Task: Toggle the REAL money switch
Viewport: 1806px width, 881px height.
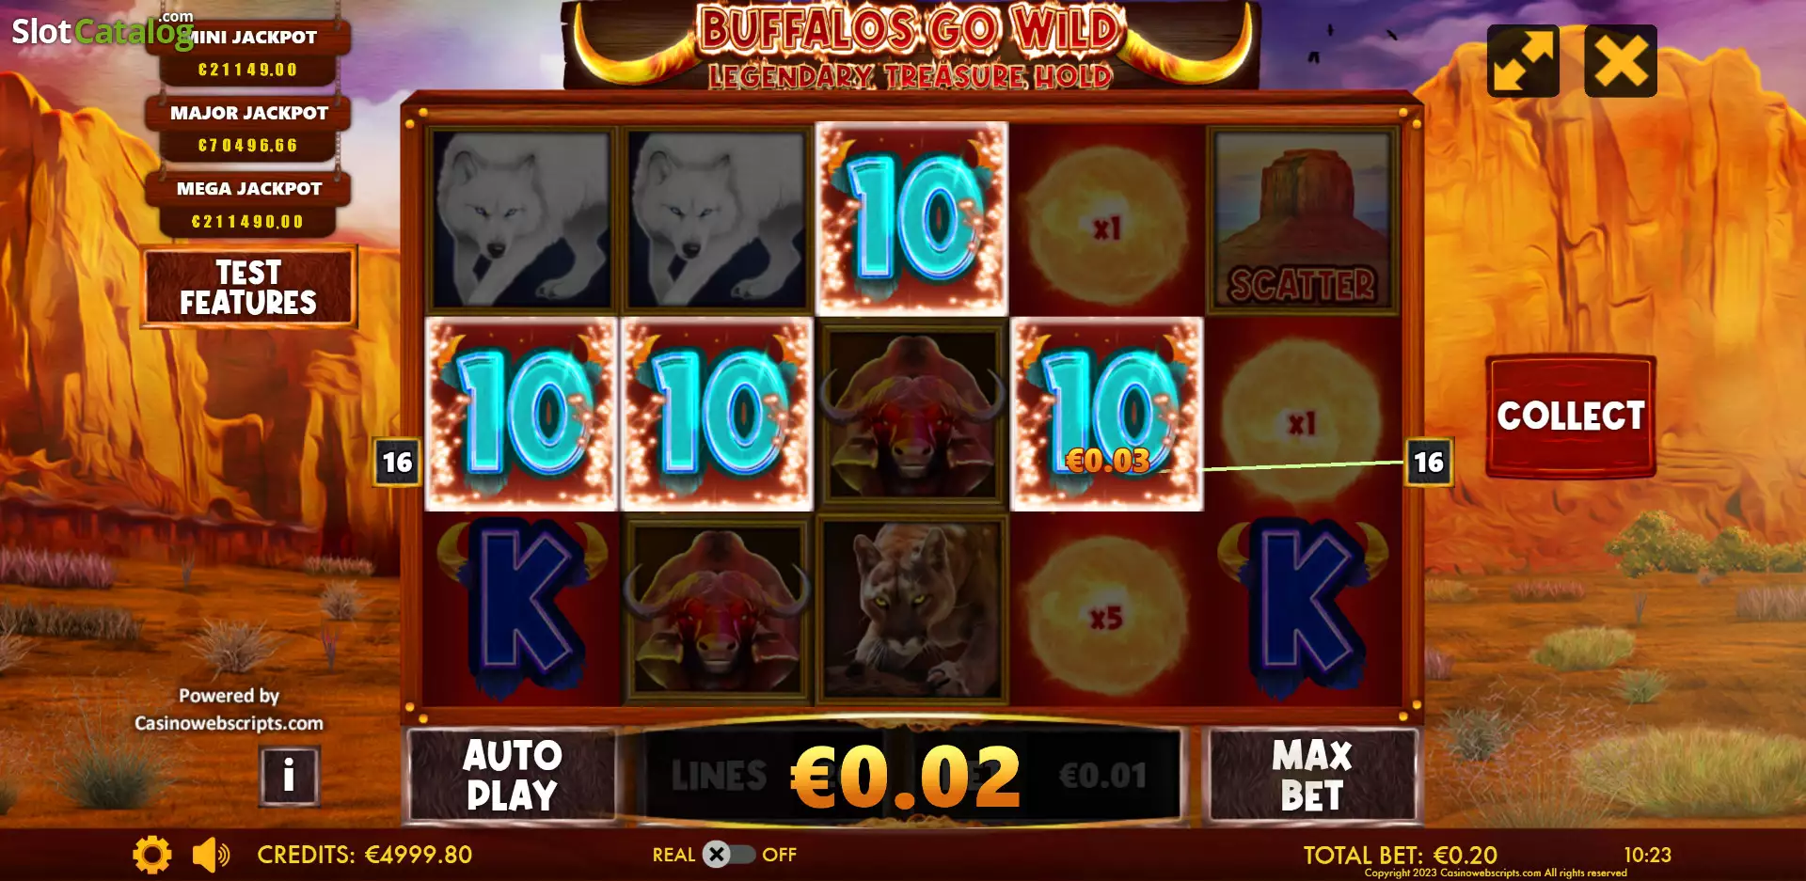Action: coord(729,855)
